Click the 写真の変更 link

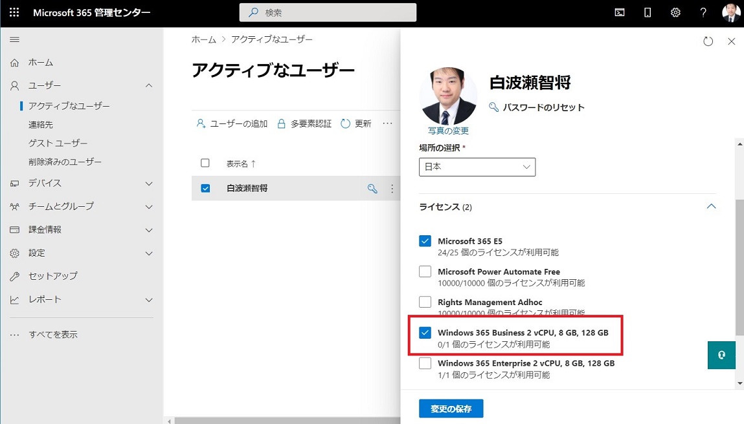pos(448,131)
